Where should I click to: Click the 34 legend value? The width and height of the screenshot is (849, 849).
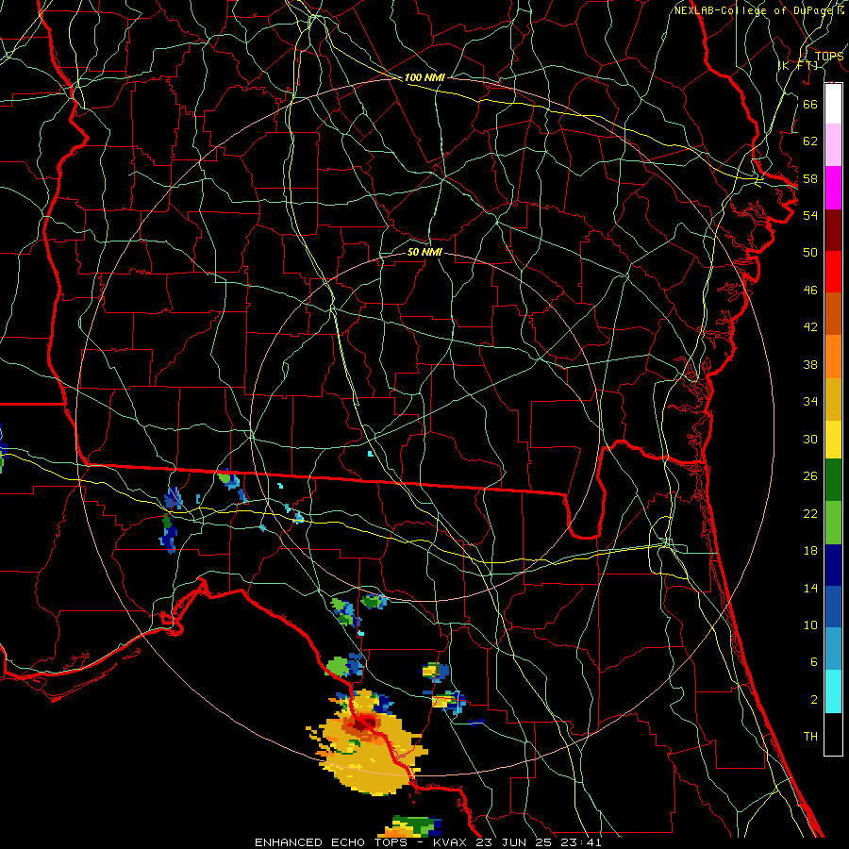(810, 402)
